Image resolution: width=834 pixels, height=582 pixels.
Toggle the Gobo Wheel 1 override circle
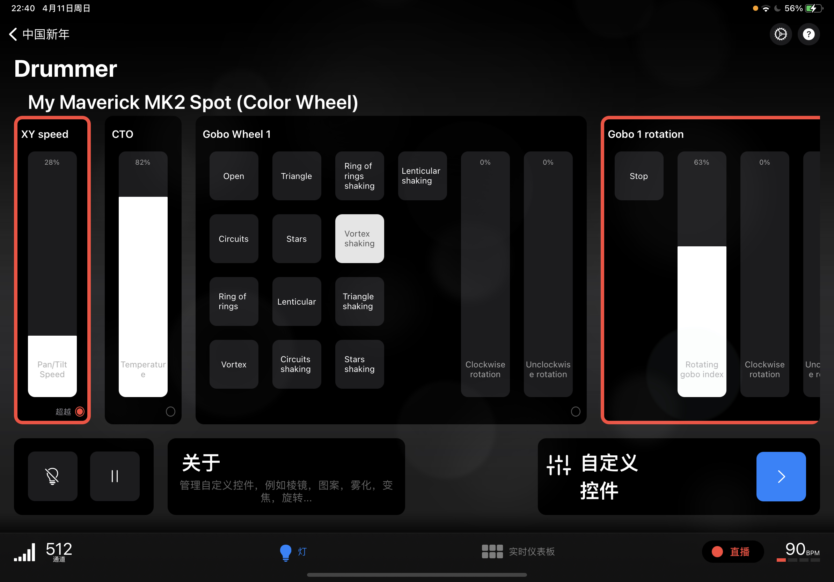(x=575, y=411)
